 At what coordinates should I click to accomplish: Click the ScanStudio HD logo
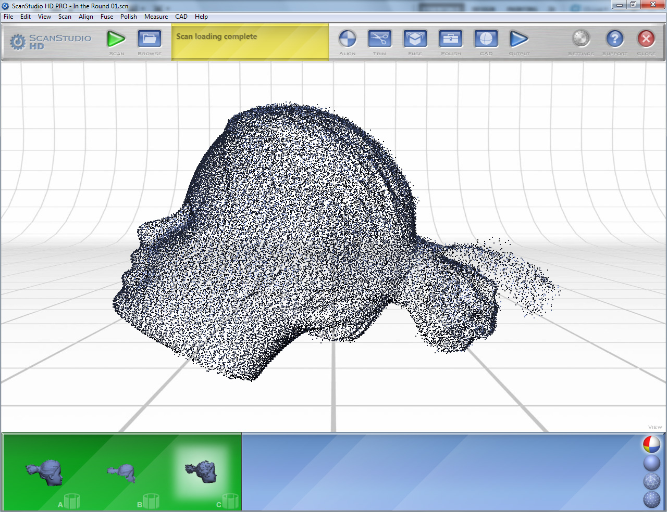click(x=51, y=42)
